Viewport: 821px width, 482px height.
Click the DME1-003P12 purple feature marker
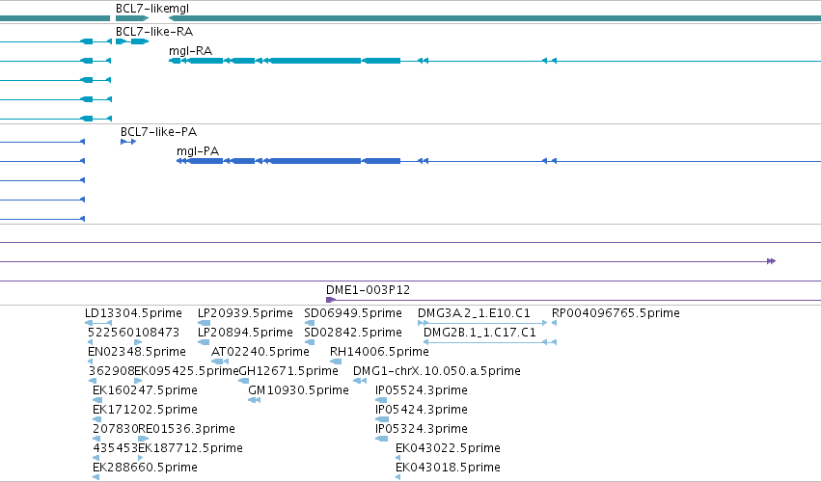click(x=330, y=300)
